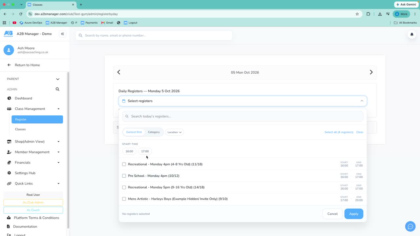
Task: Clear the register selection
Action: click(x=360, y=132)
